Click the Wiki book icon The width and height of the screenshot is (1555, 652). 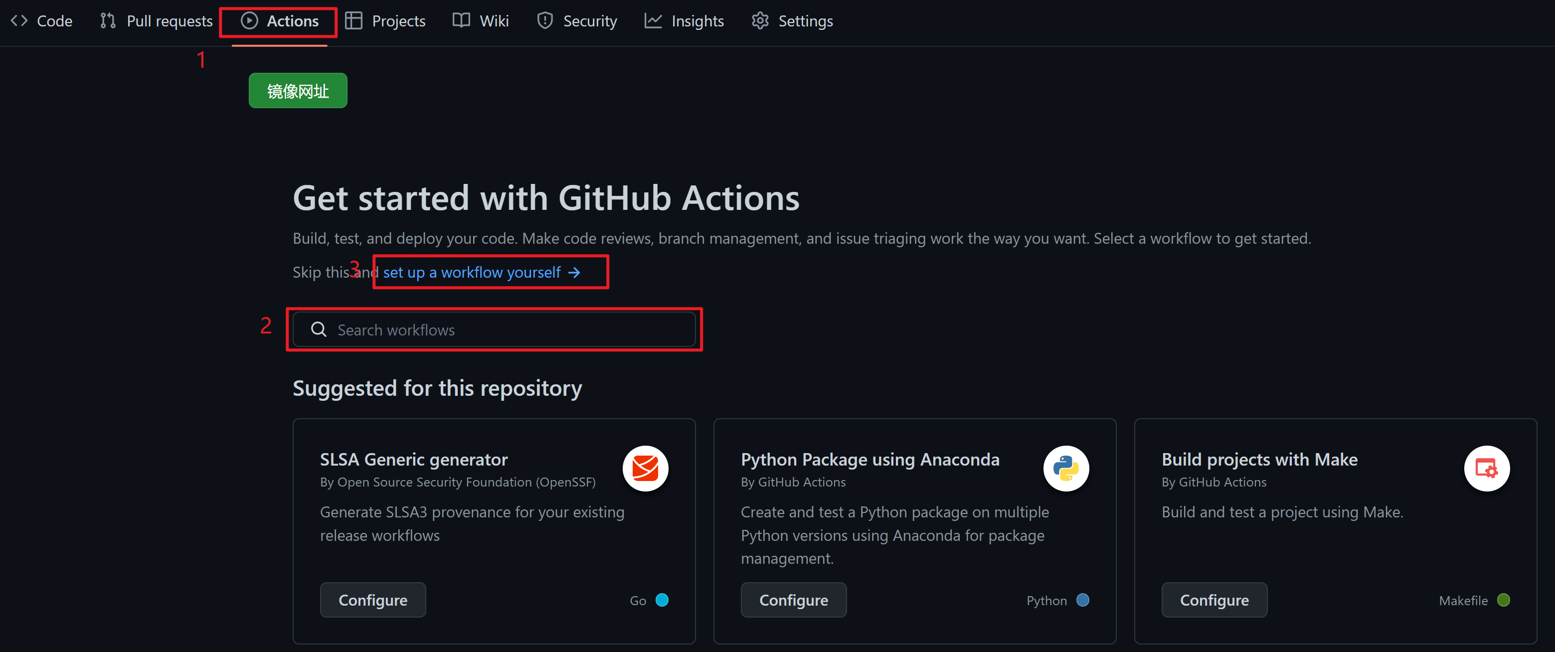[x=461, y=20]
